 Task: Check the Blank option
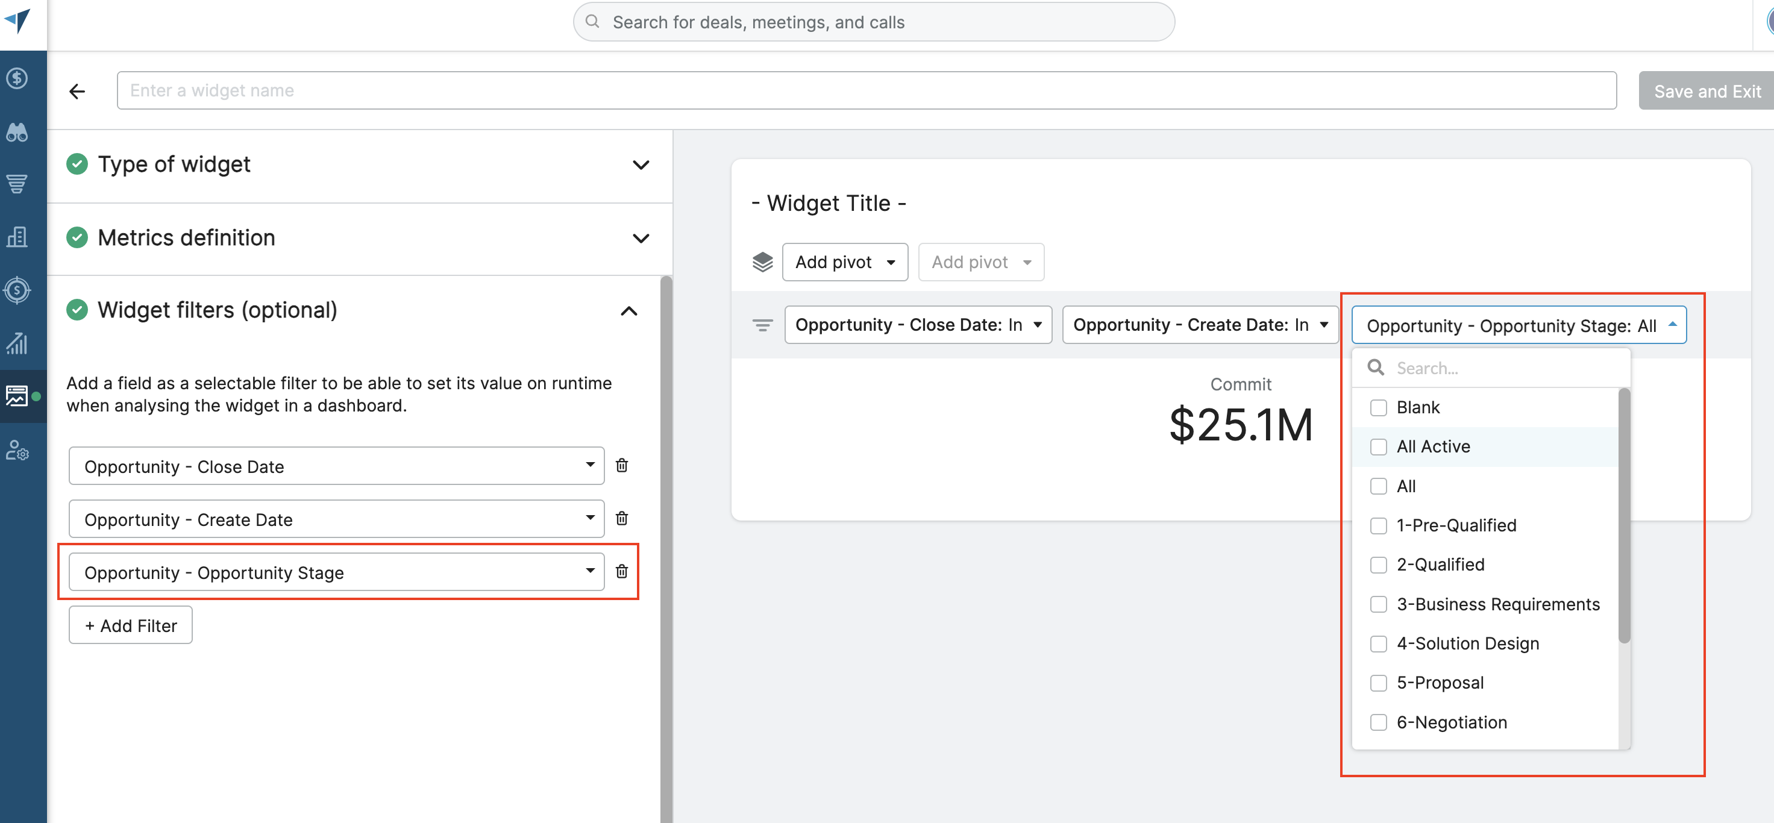(x=1378, y=408)
